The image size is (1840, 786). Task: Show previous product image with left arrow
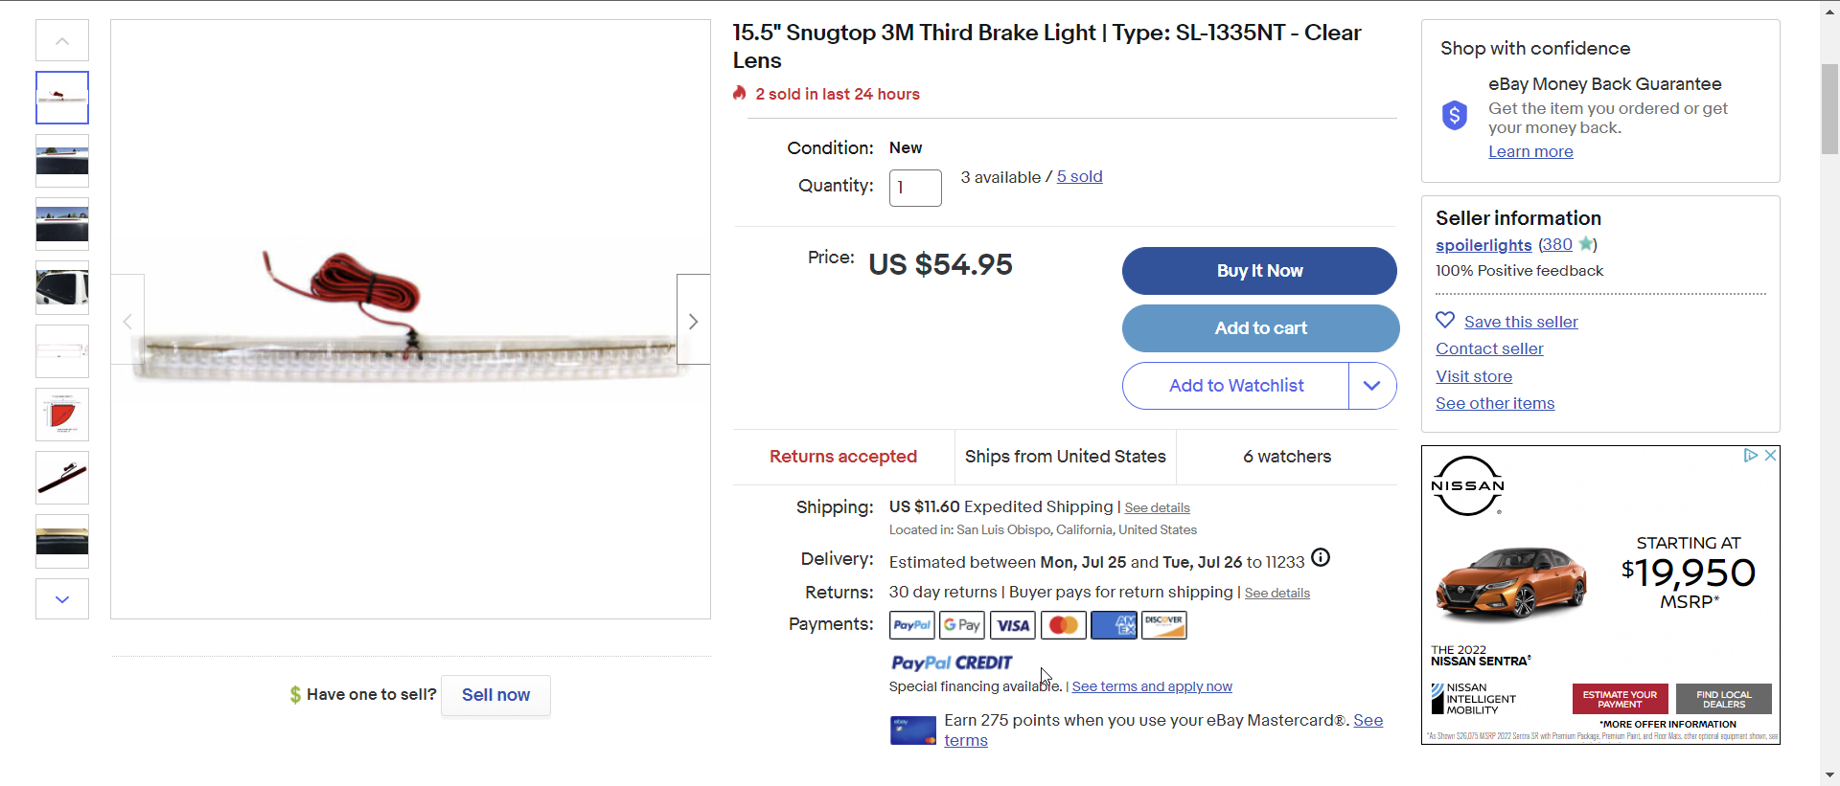tap(127, 320)
